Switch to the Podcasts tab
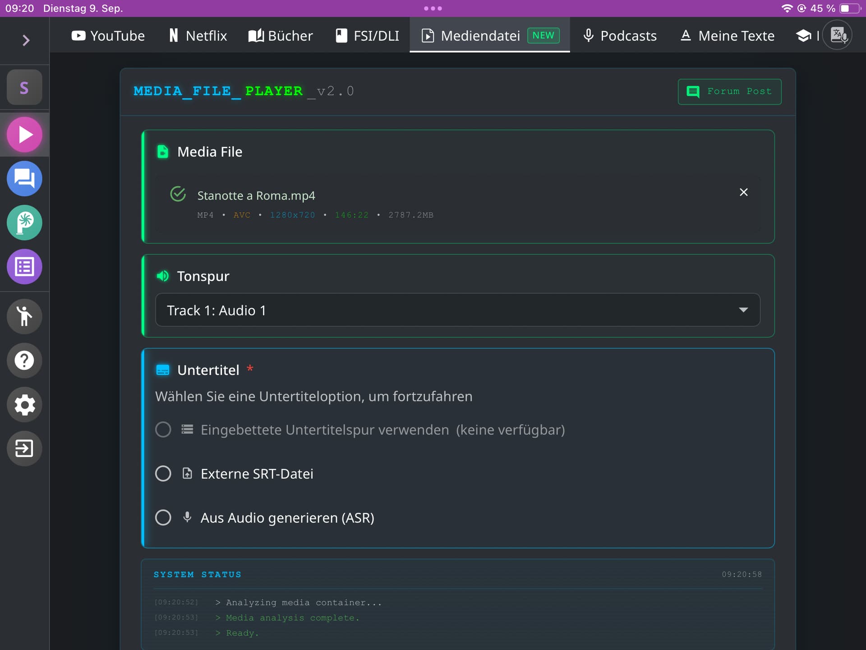This screenshot has height=650, width=866. (x=619, y=36)
